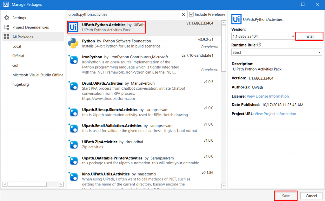Click the Druid.UiPath.Activities package icon
Screen dimensions: 325x201
coord(73,86)
